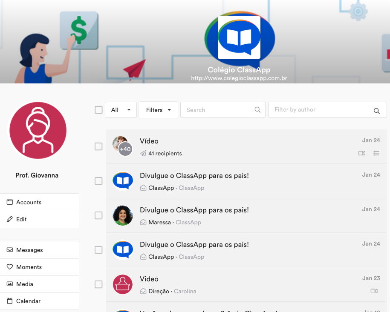The width and height of the screenshot is (390, 312).
Task: Select checkbox for second ClassApp Divulgue message
Action: pyautogui.click(x=98, y=250)
